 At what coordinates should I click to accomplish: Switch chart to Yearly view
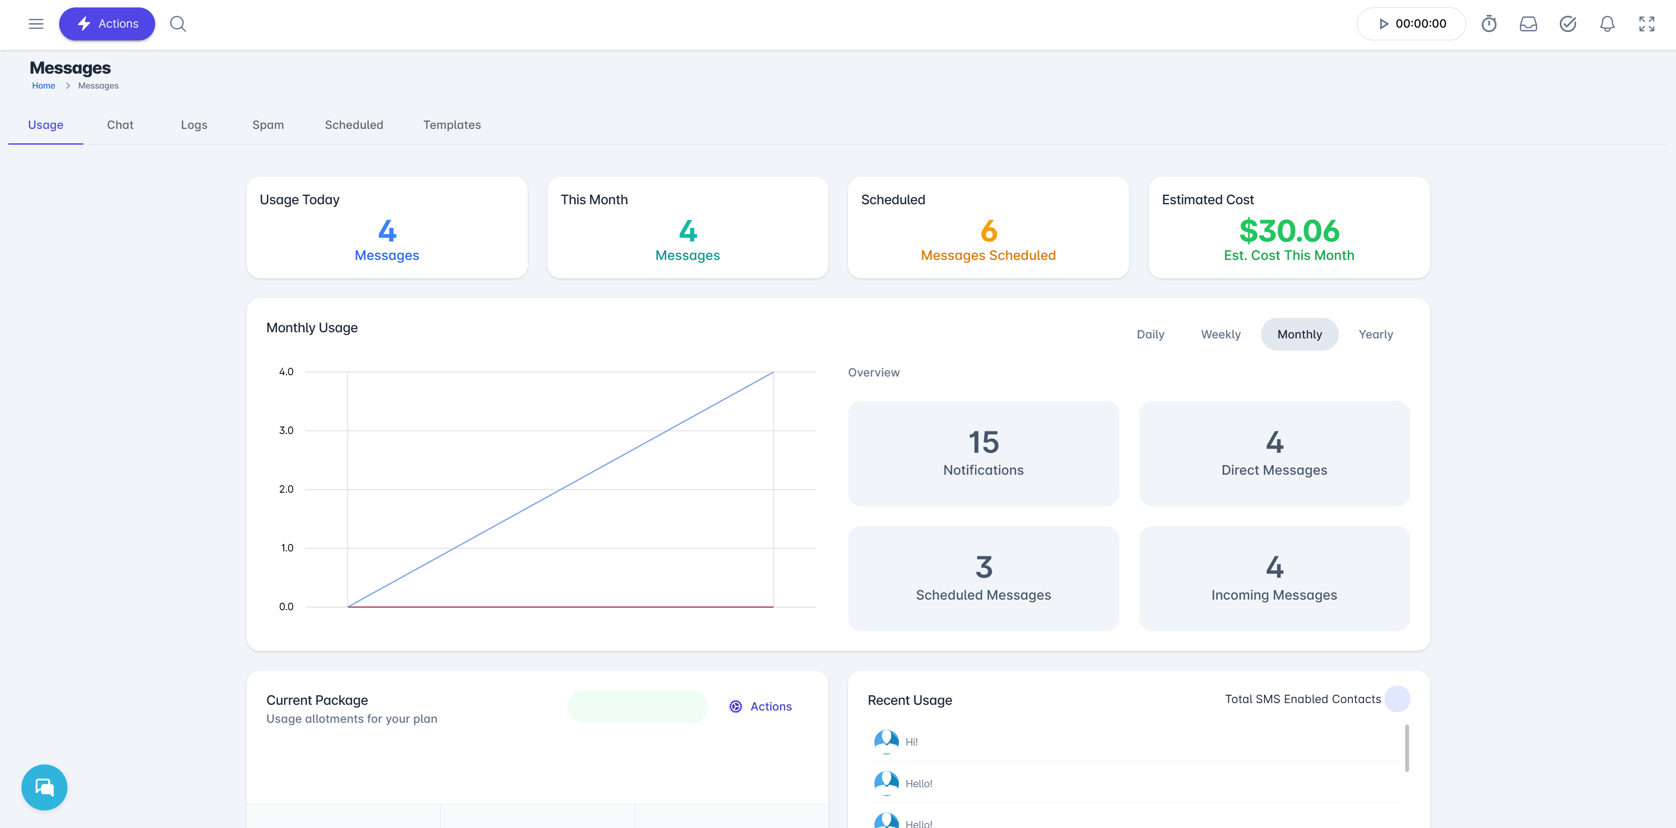coord(1375,334)
